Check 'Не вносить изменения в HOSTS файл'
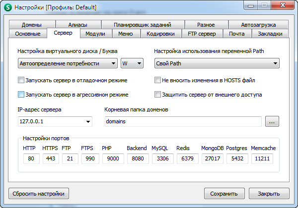This screenshot has height=208, width=298. pyautogui.click(x=158, y=80)
